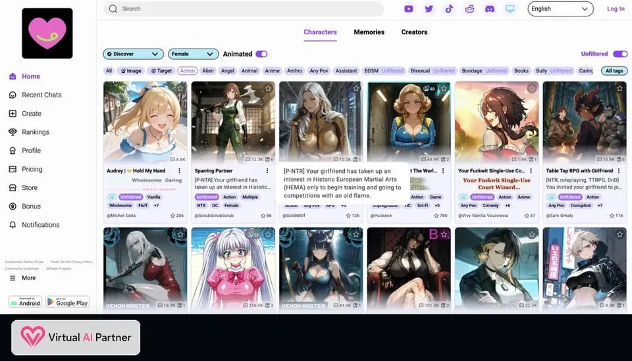Select the Angel tag filter

pos(227,71)
